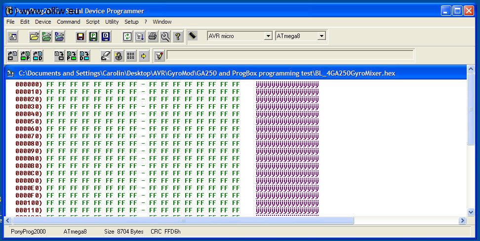This screenshot has width=480, height=241.
Task: Open the Command menu
Action: click(68, 22)
